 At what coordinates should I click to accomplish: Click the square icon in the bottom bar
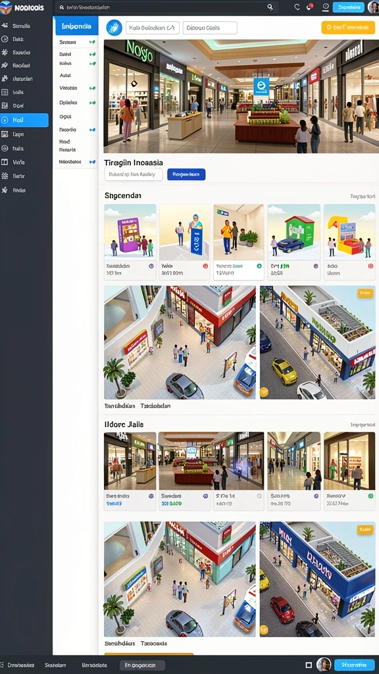tap(308, 665)
